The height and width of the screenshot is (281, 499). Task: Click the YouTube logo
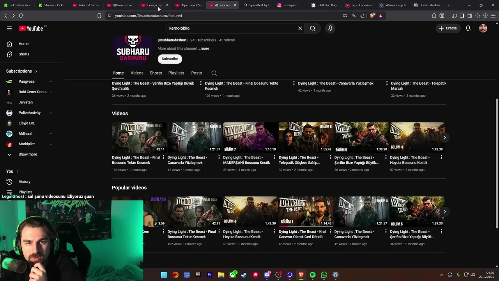(x=31, y=28)
